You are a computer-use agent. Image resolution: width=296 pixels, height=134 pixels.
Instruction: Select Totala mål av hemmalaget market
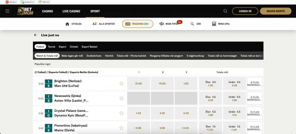222,56
